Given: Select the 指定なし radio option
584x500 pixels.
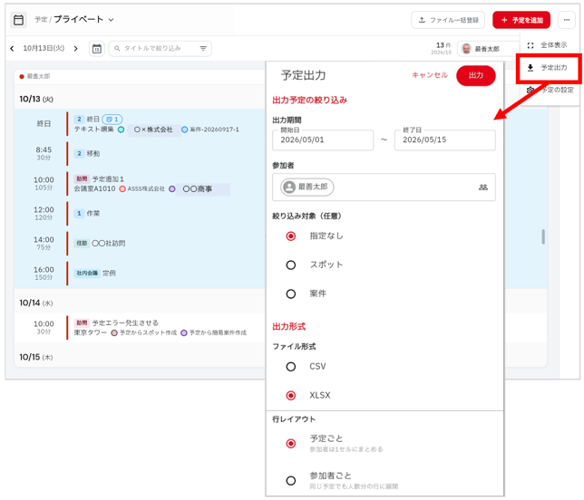Looking at the screenshot, I should [291, 236].
